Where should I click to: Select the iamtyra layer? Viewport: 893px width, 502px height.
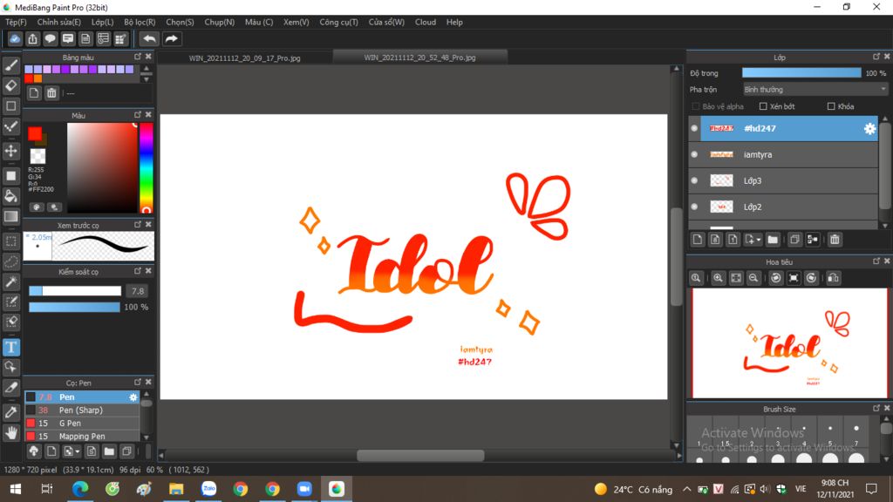(x=788, y=155)
